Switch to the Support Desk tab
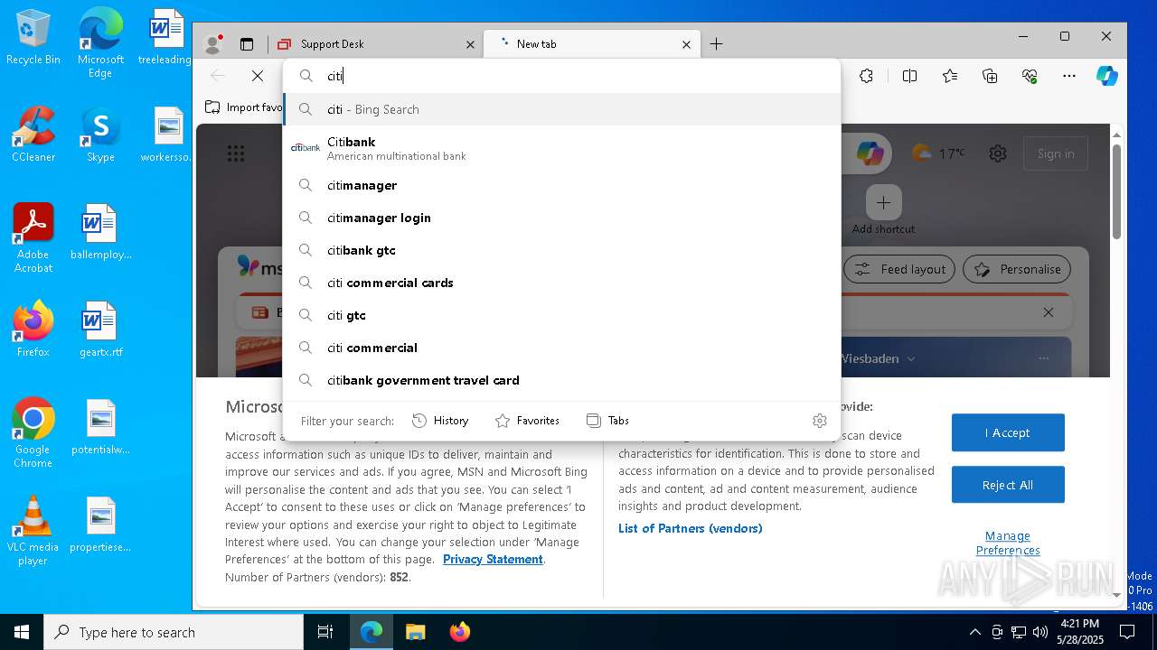This screenshot has height=650, width=1157. [x=376, y=43]
